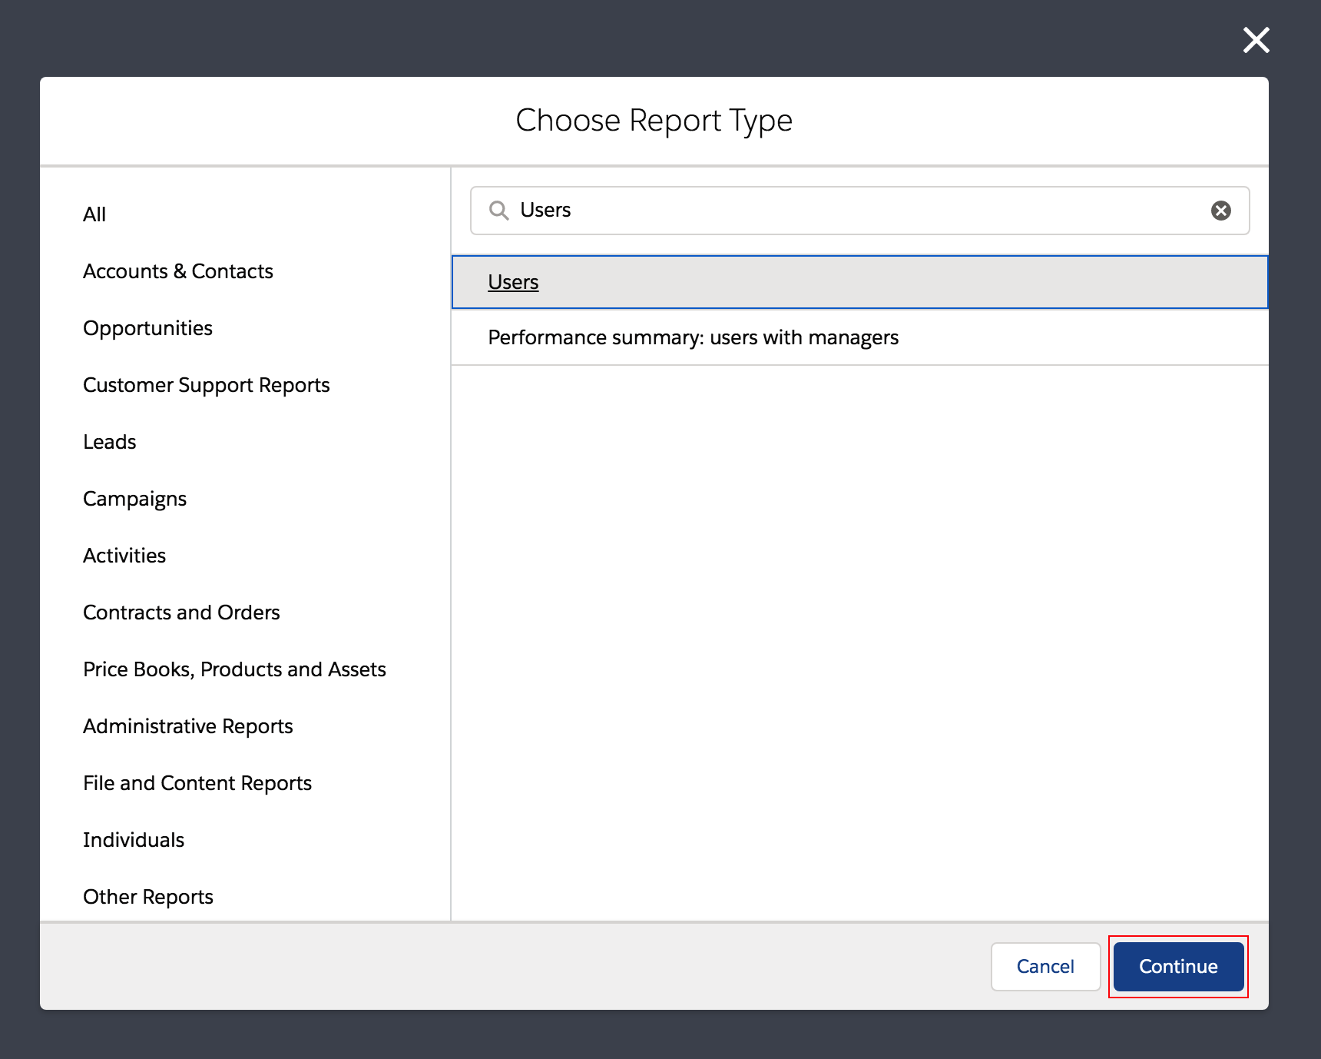This screenshot has width=1321, height=1059.
Task: Open Accounts & Contacts category
Action: tap(178, 271)
